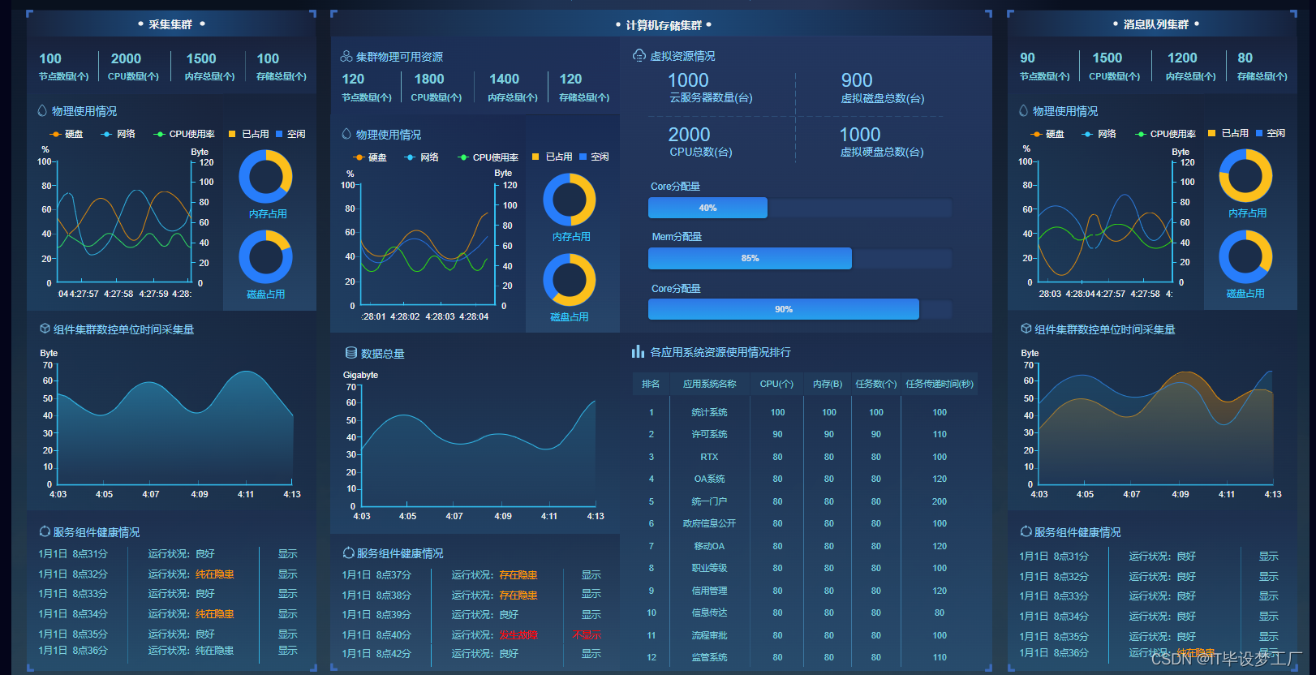Toggle 硬盘 legend in 采集集群 chart
1316x675 pixels.
[x=67, y=134]
